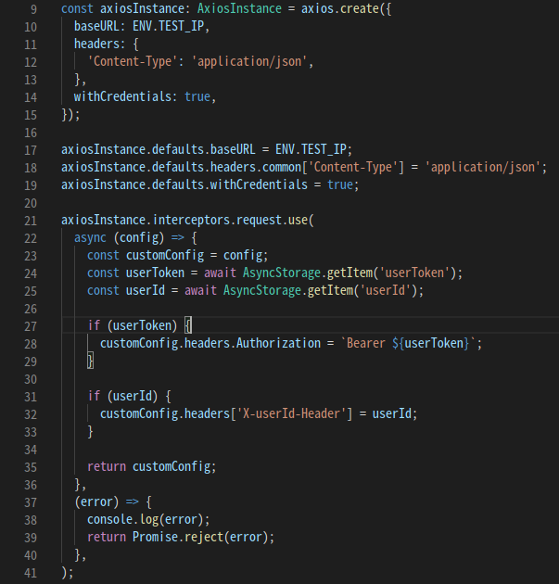Click line number 41 in the gutter
Screen dimensions: 559x584
click(31, 573)
